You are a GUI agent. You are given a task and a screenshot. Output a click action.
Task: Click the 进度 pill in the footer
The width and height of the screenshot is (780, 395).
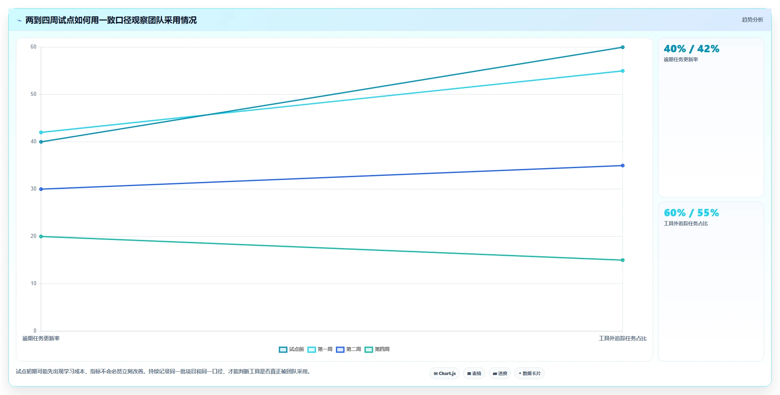click(500, 373)
